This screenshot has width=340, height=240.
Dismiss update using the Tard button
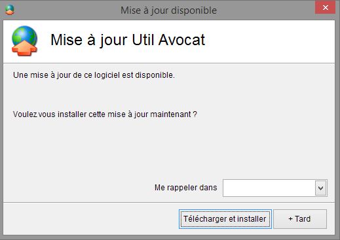(x=300, y=219)
